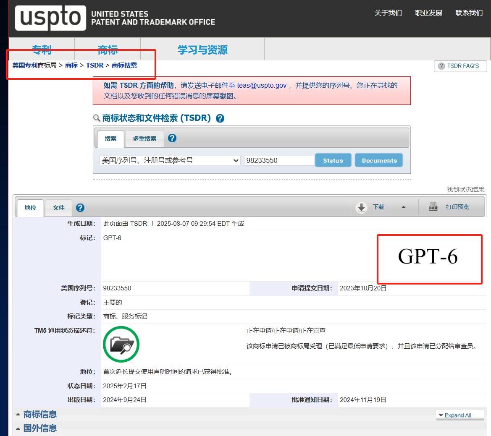This screenshot has width=491, height=436.
Task: Click help icon beside 文件 tab
Action: pos(80,208)
